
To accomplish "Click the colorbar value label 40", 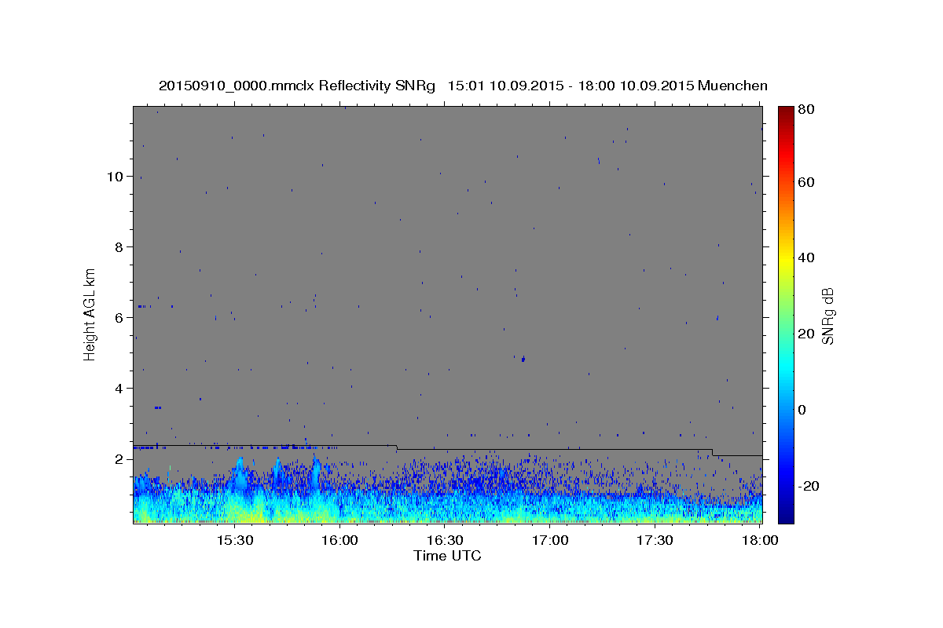I will (806, 258).
